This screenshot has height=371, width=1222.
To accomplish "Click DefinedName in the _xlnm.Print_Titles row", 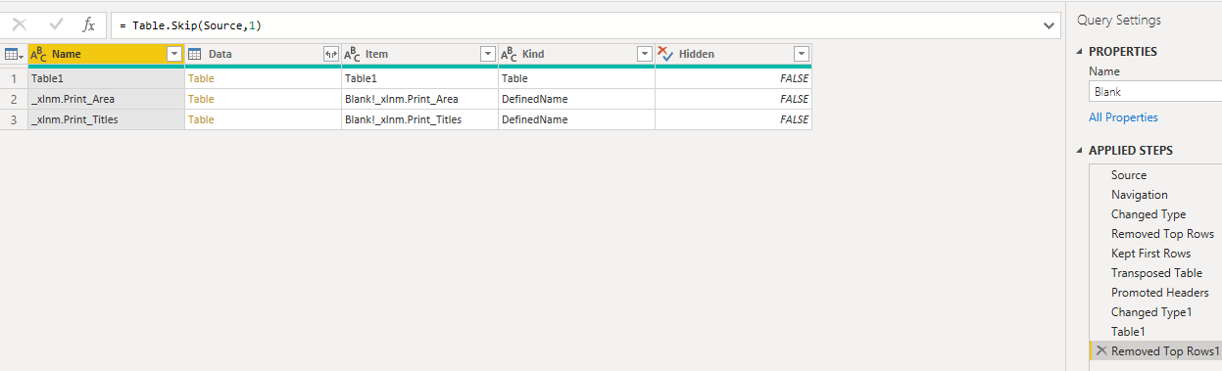I will point(576,119).
